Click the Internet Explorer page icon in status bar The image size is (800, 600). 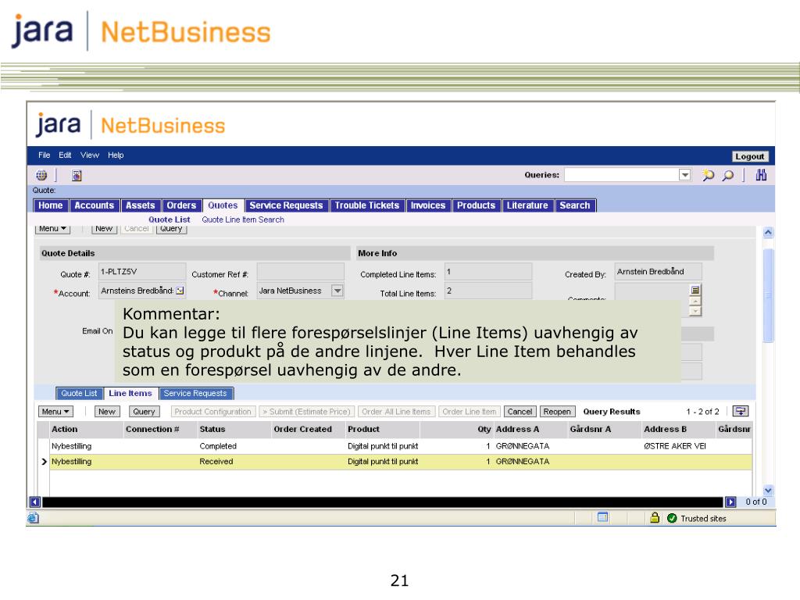click(x=33, y=519)
